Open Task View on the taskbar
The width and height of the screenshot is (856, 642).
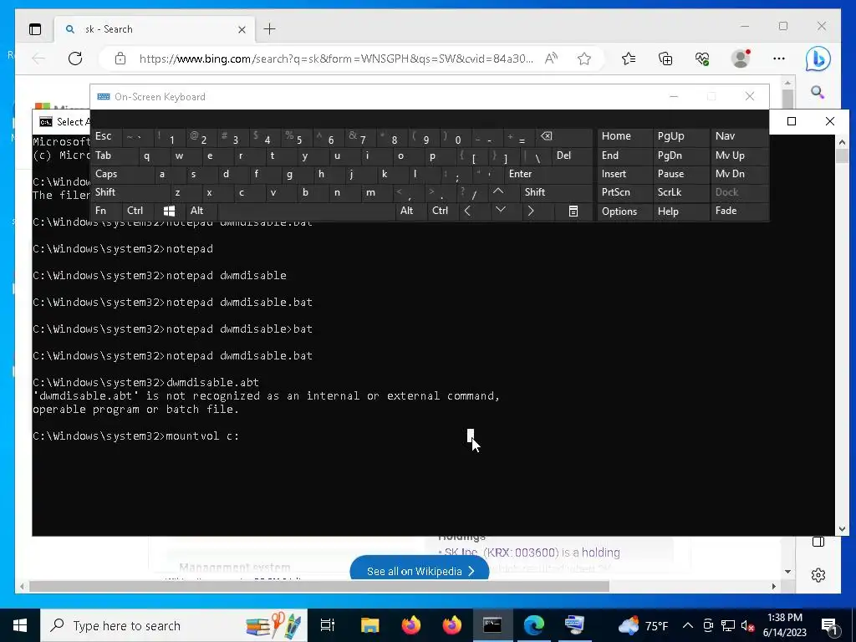(x=328, y=625)
